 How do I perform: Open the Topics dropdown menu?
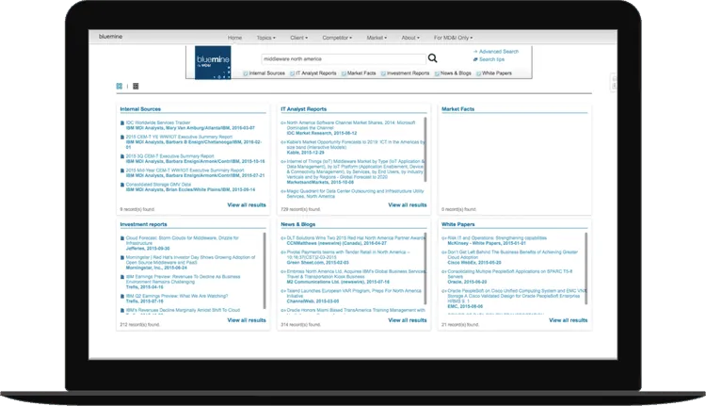tap(265, 38)
